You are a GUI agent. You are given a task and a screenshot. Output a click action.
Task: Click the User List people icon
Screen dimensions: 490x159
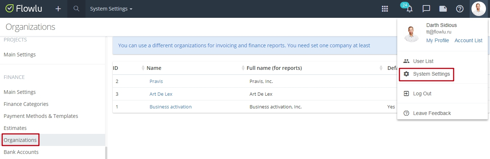pyautogui.click(x=406, y=61)
